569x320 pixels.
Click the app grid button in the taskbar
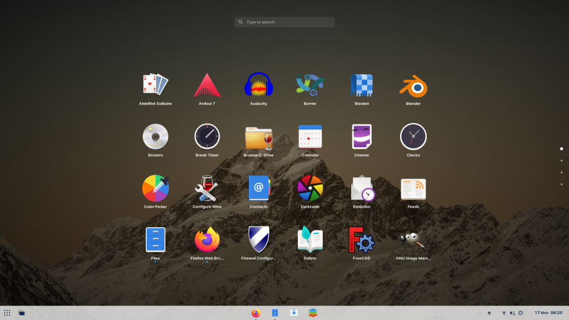point(7,313)
